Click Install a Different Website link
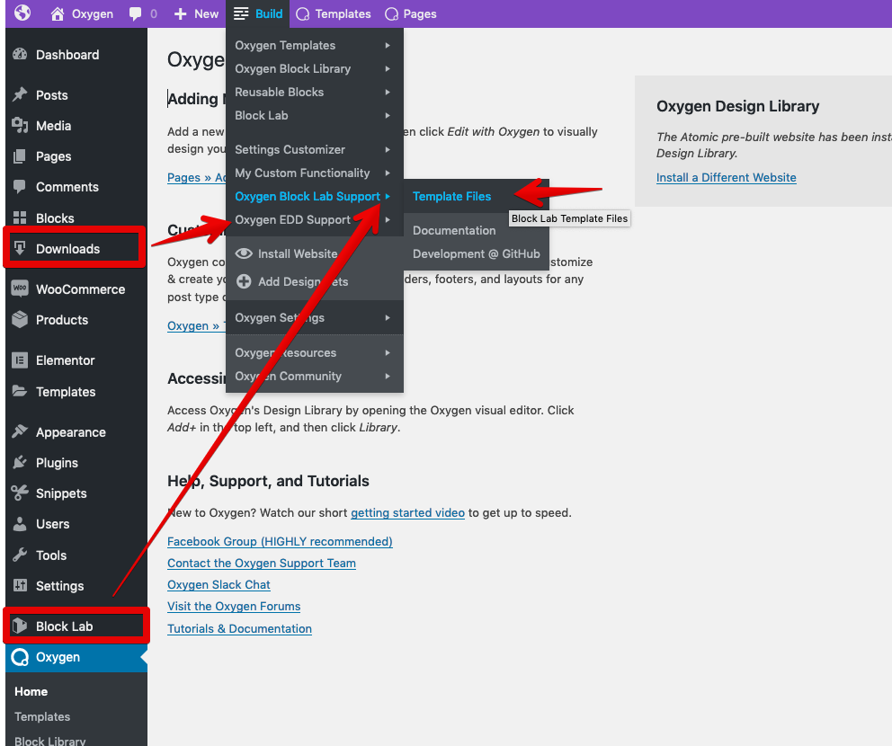The width and height of the screenshot is (892, 746). click(x=726, y=177)
